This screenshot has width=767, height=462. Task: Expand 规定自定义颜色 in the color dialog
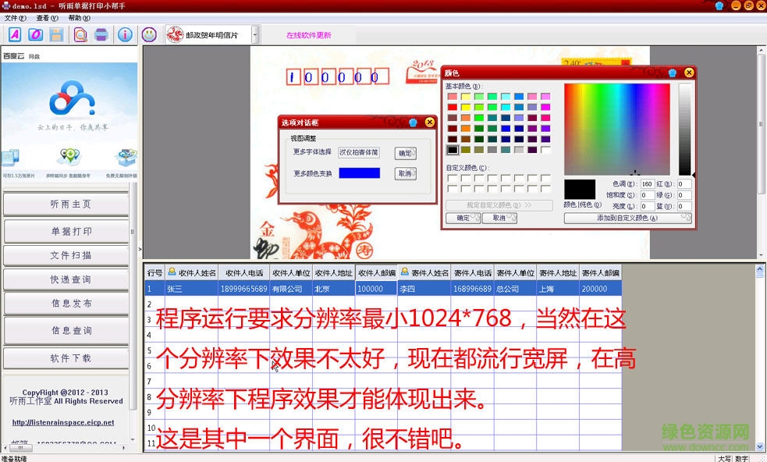click(x=497, y=204)
